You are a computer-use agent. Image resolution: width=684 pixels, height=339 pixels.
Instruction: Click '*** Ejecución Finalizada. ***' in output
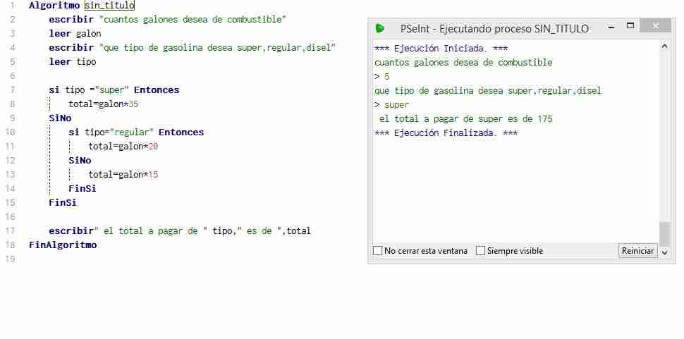446,133
